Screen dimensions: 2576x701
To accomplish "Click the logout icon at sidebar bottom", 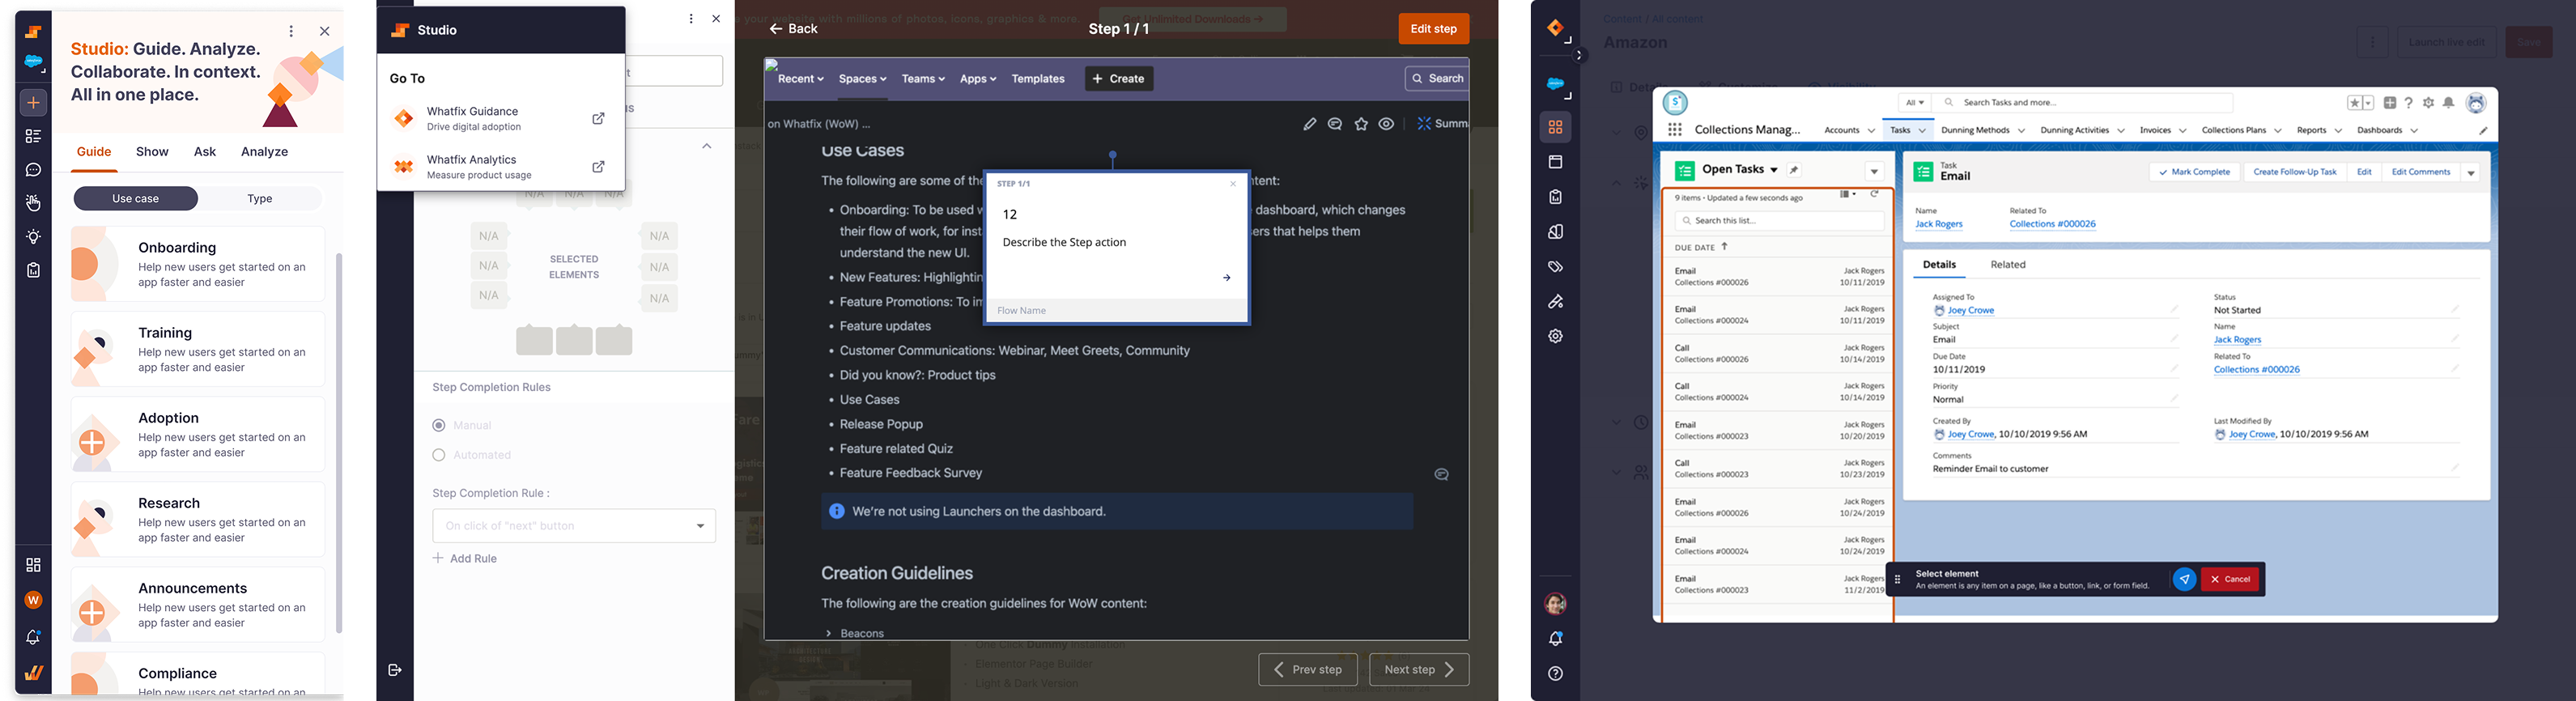I will click(x=395, y=670).
